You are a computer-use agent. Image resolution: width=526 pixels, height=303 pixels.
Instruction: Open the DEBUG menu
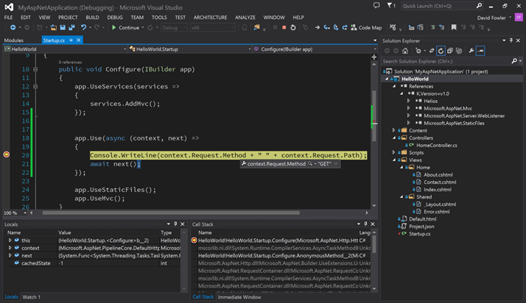115,17
